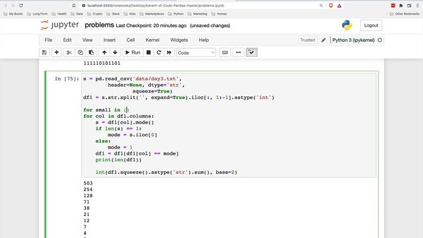The height and width of the screenshot is (238, 423).
Task: Save and checkpoint the notebook
Action: click(x=44, y=53)
